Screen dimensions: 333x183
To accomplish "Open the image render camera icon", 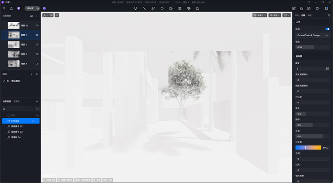I will (x=309, y=8).
